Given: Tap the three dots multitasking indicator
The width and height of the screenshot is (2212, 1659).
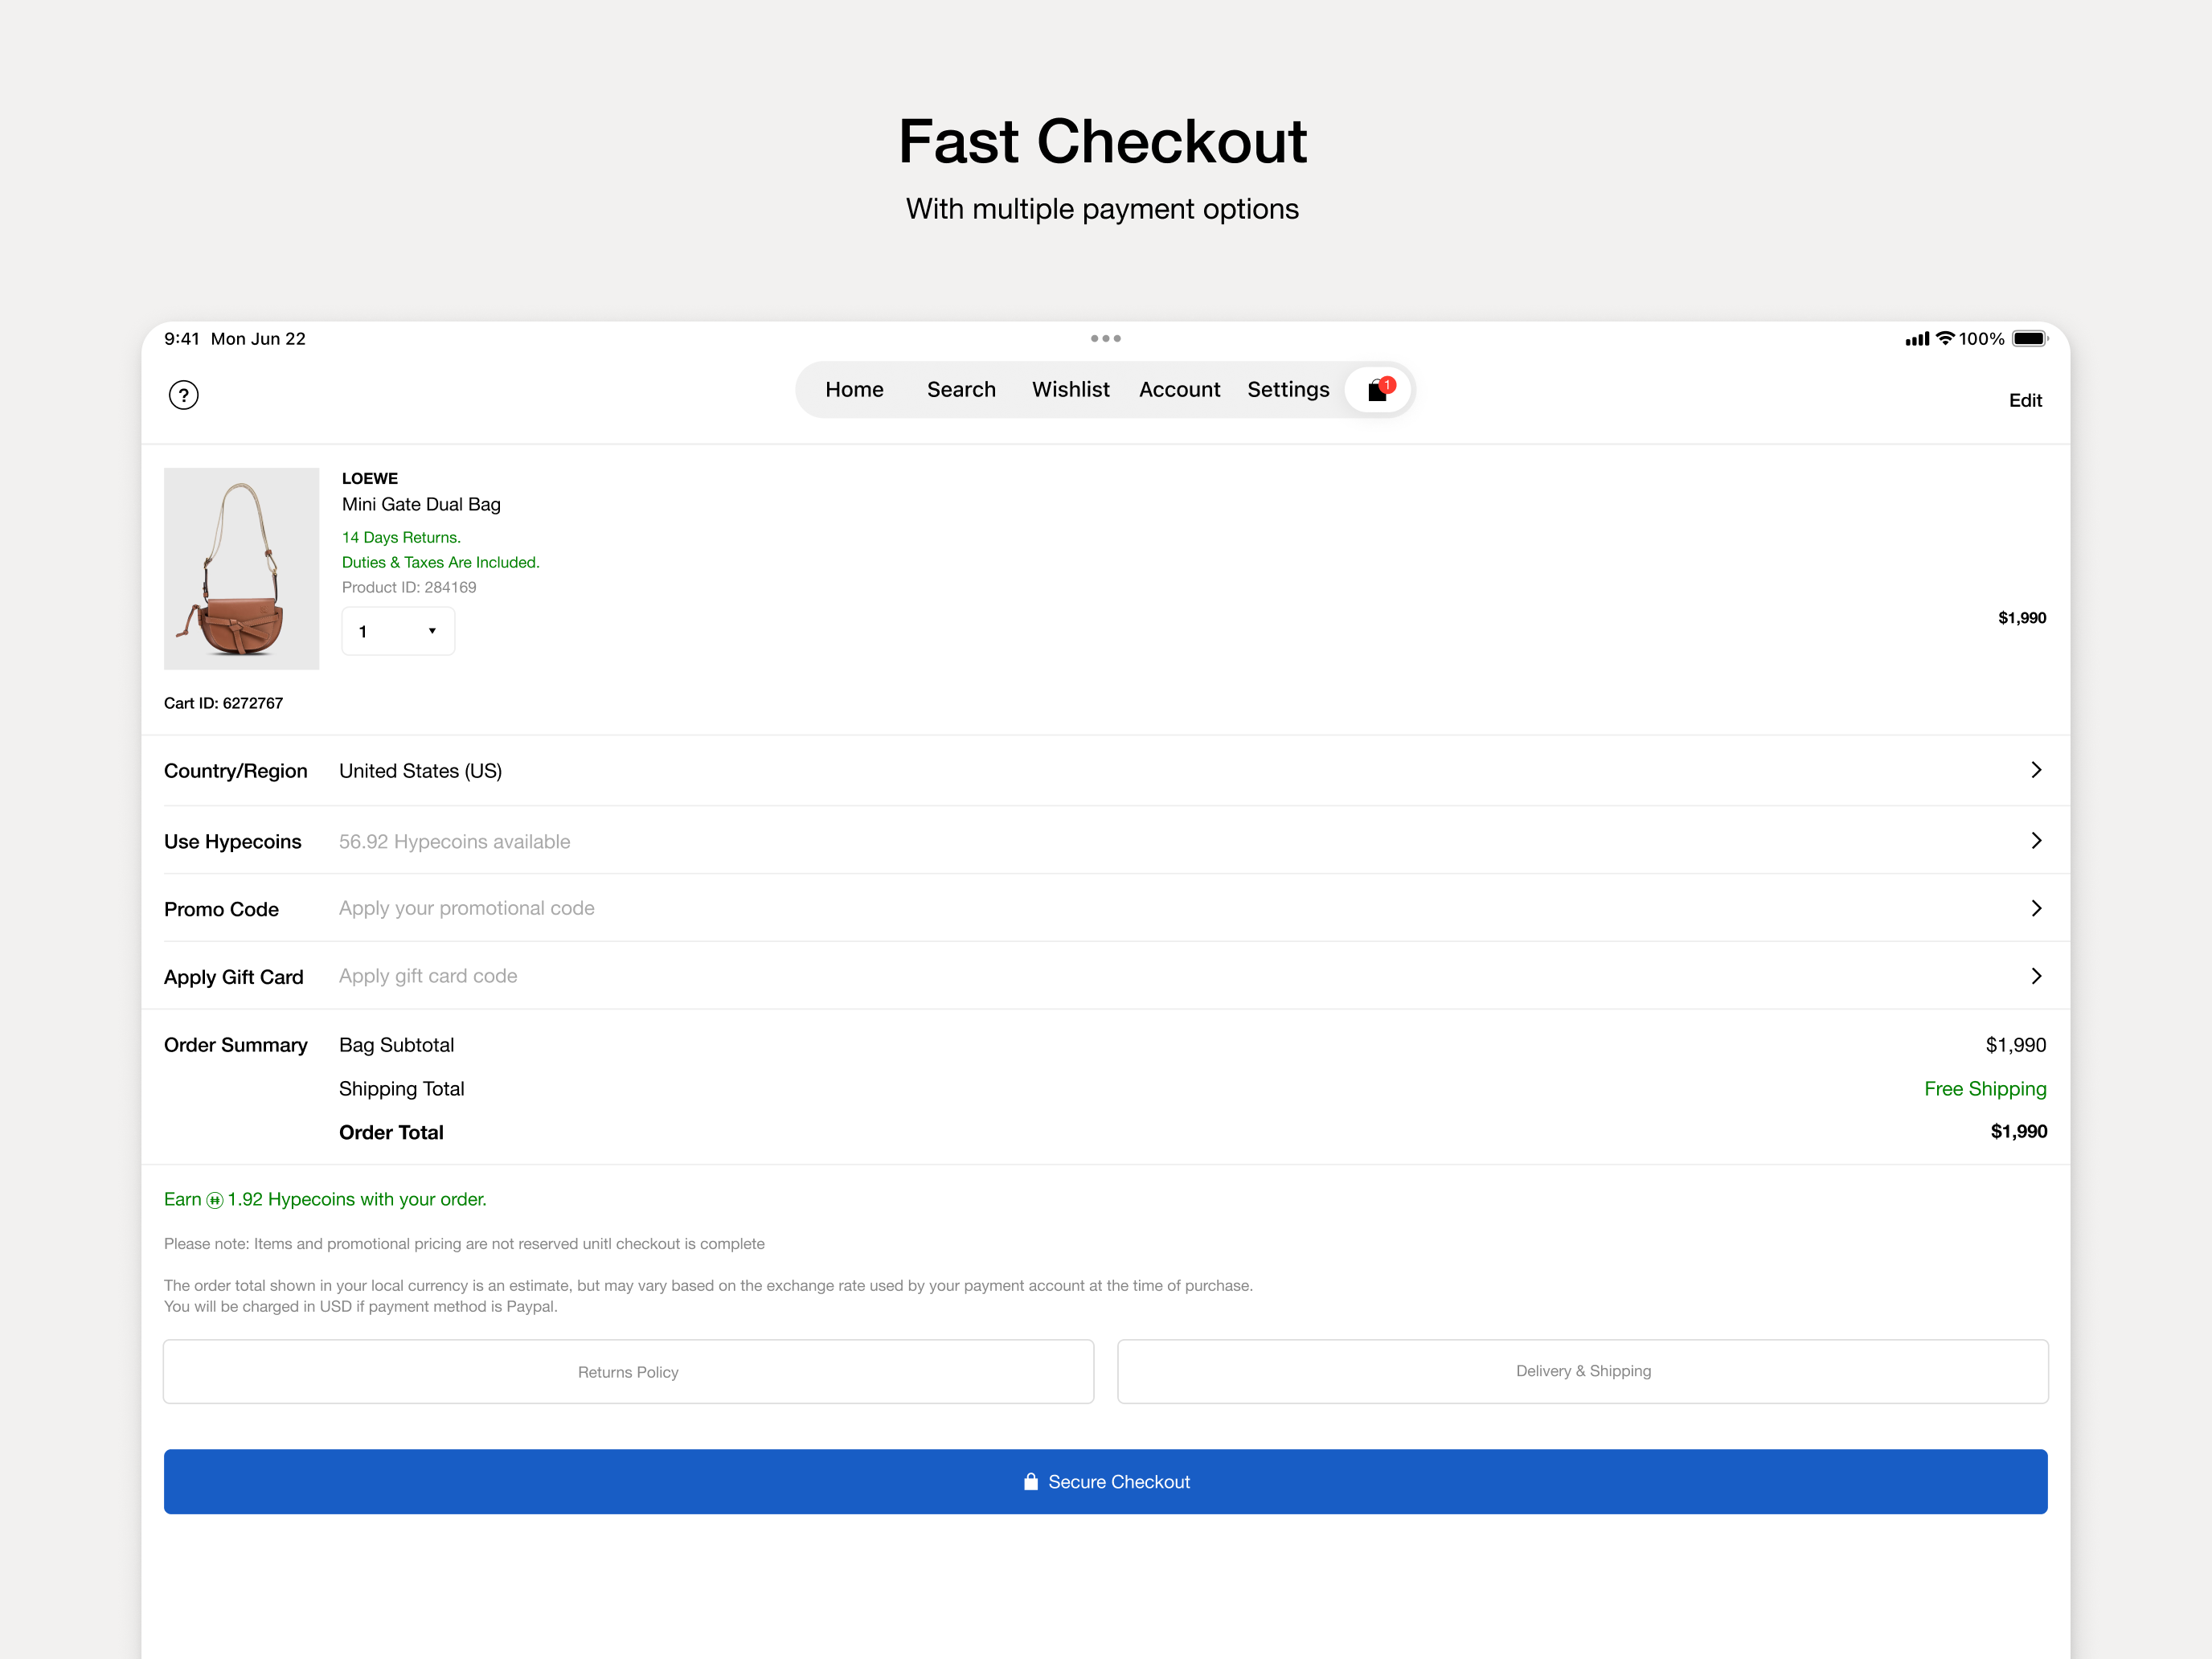Looking at the screenshot, I should click(x=1105, y=339).
